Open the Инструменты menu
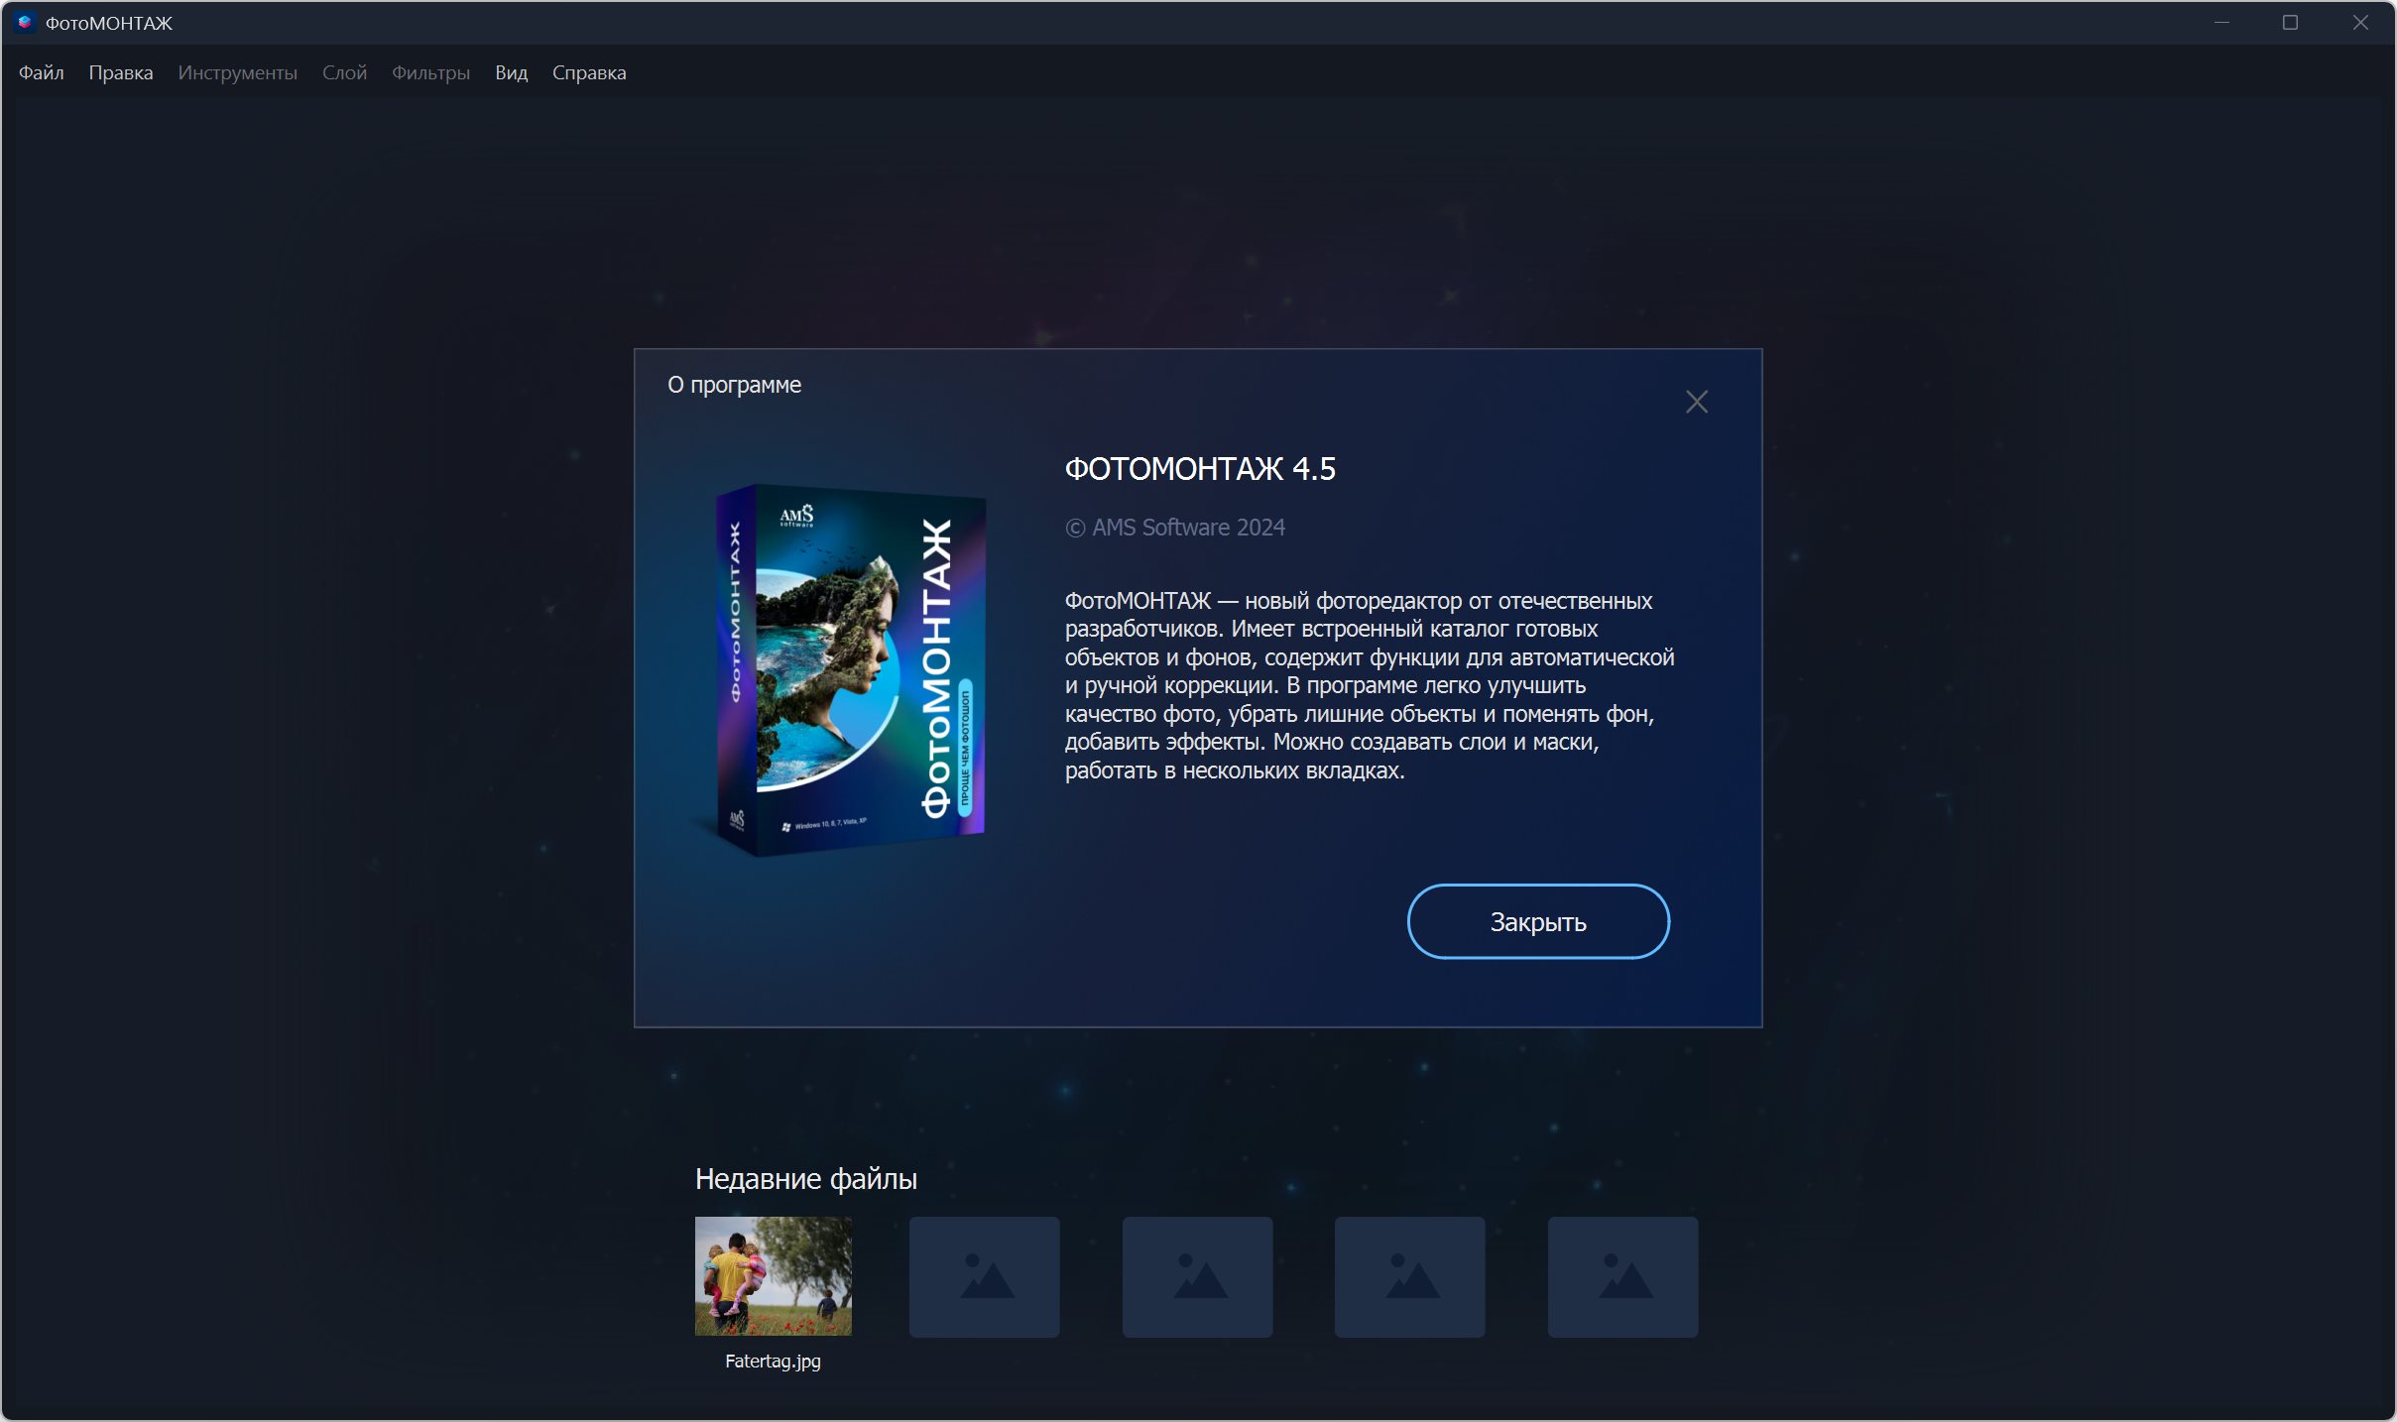The width and height of the screenshot is (2397, 1422). [237, 72]
